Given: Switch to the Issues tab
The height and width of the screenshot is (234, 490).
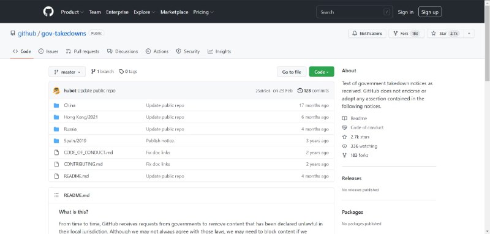Looking at the screenshot, I should pyautogui.click(x=48, y=51).
